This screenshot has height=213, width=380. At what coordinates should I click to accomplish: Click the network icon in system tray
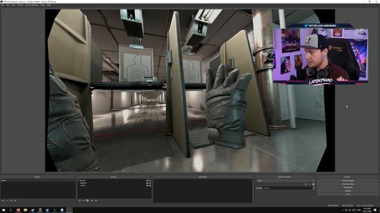pyautogui.click(x=346, y=210)
